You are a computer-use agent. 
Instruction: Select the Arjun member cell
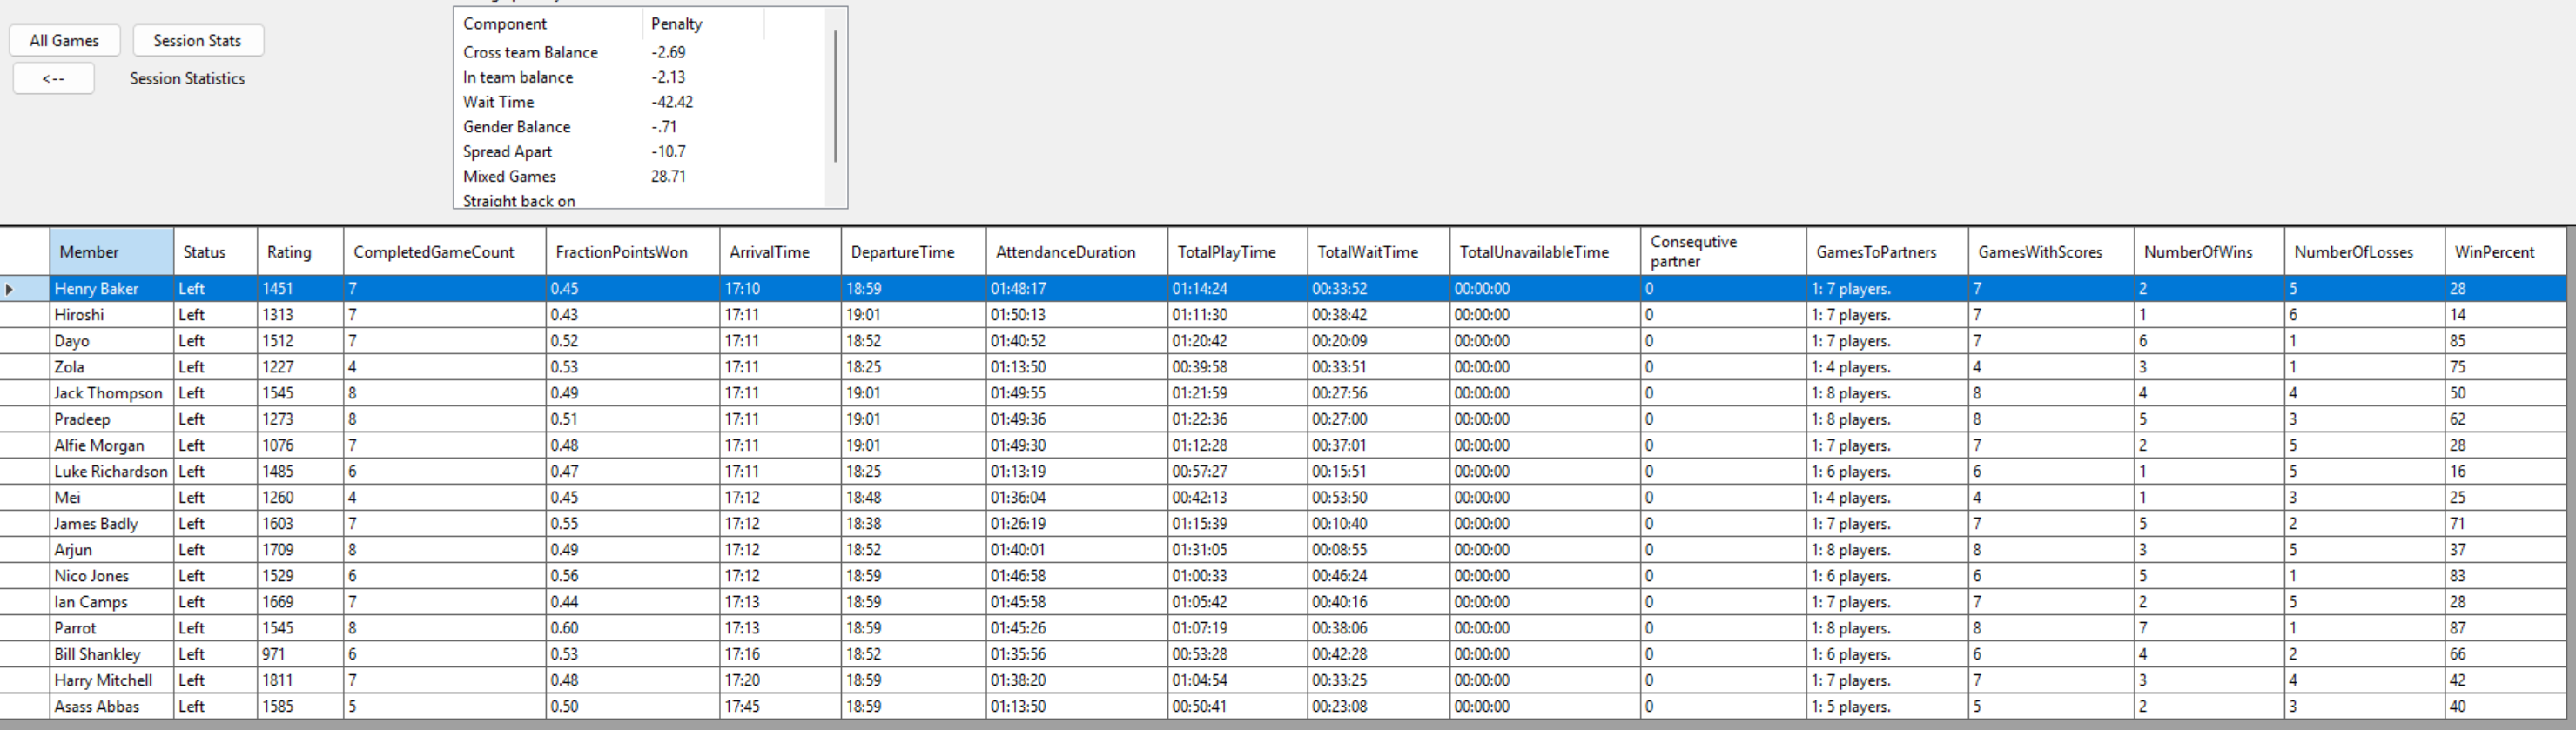pyautogui.click(x=111, y=549)
